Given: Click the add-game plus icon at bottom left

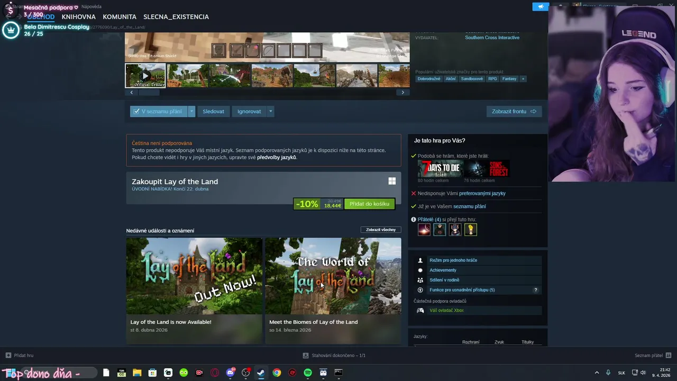Looking at the screenshot, I should pyautogui.click(x=8, y=355).
